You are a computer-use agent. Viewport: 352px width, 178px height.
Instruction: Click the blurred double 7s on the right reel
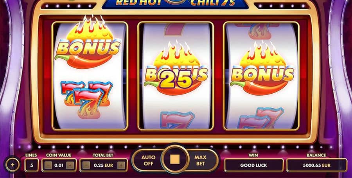tap(260, 118)
